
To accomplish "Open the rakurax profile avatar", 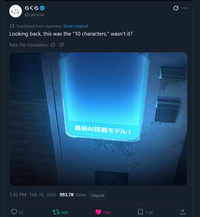I will point(16,11).
